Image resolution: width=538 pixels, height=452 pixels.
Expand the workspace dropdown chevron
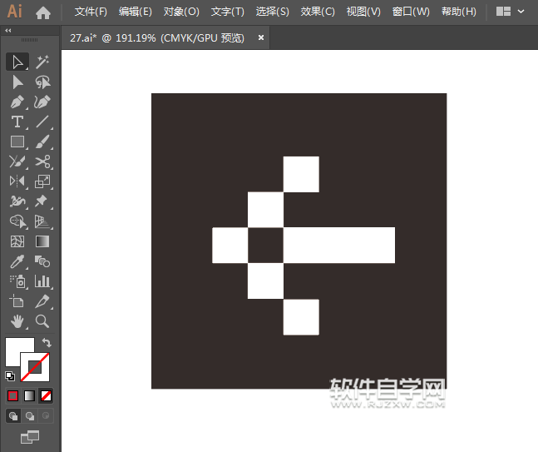click(x=521, y=12)
